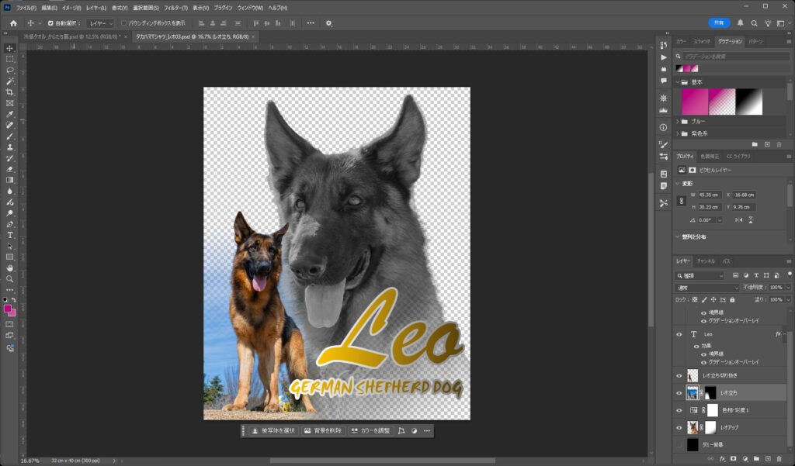Viewport: 795px width, 466px height.
Task: Select the Lasso tool
Action: tap(10, 70)
